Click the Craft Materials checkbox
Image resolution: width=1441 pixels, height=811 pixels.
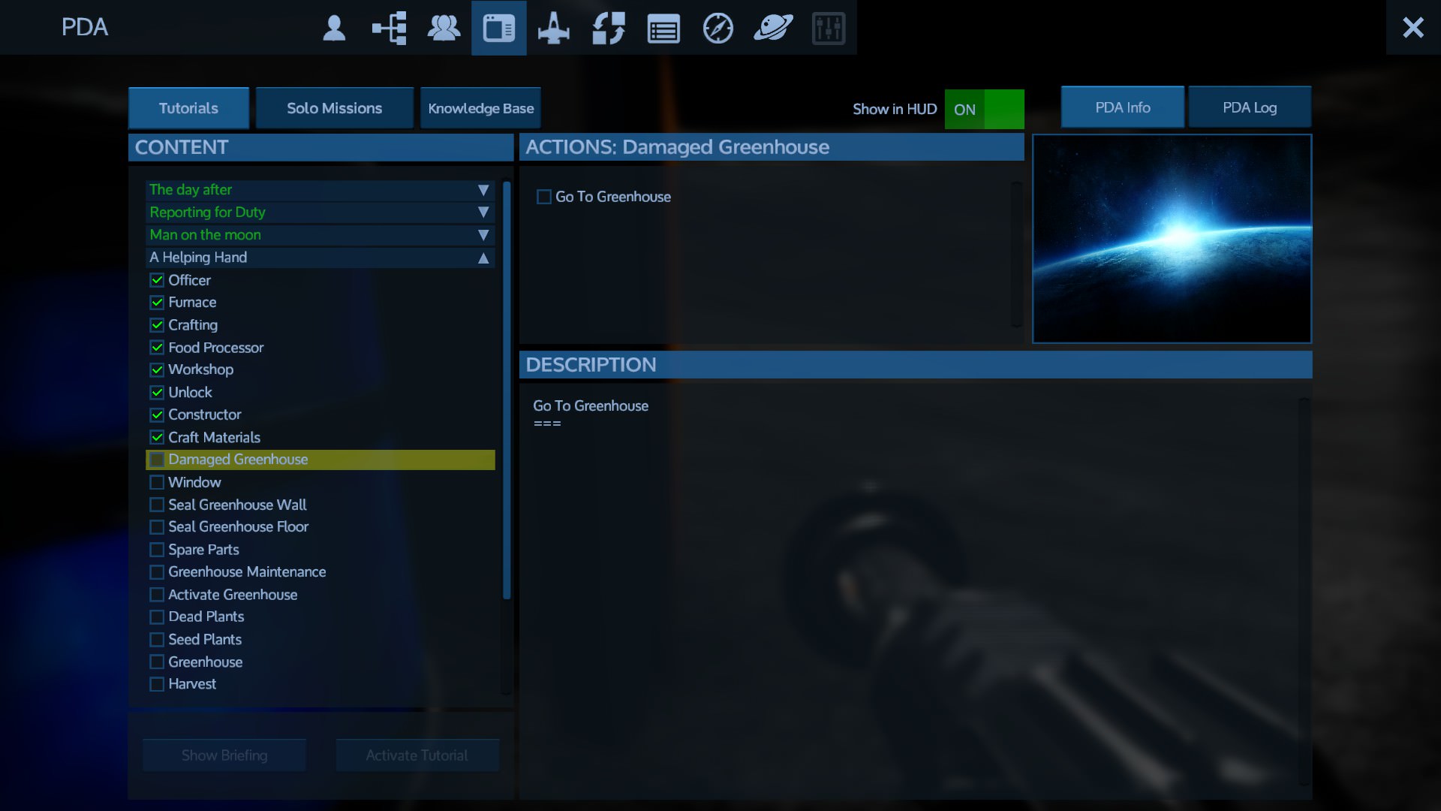click(157, 437)
